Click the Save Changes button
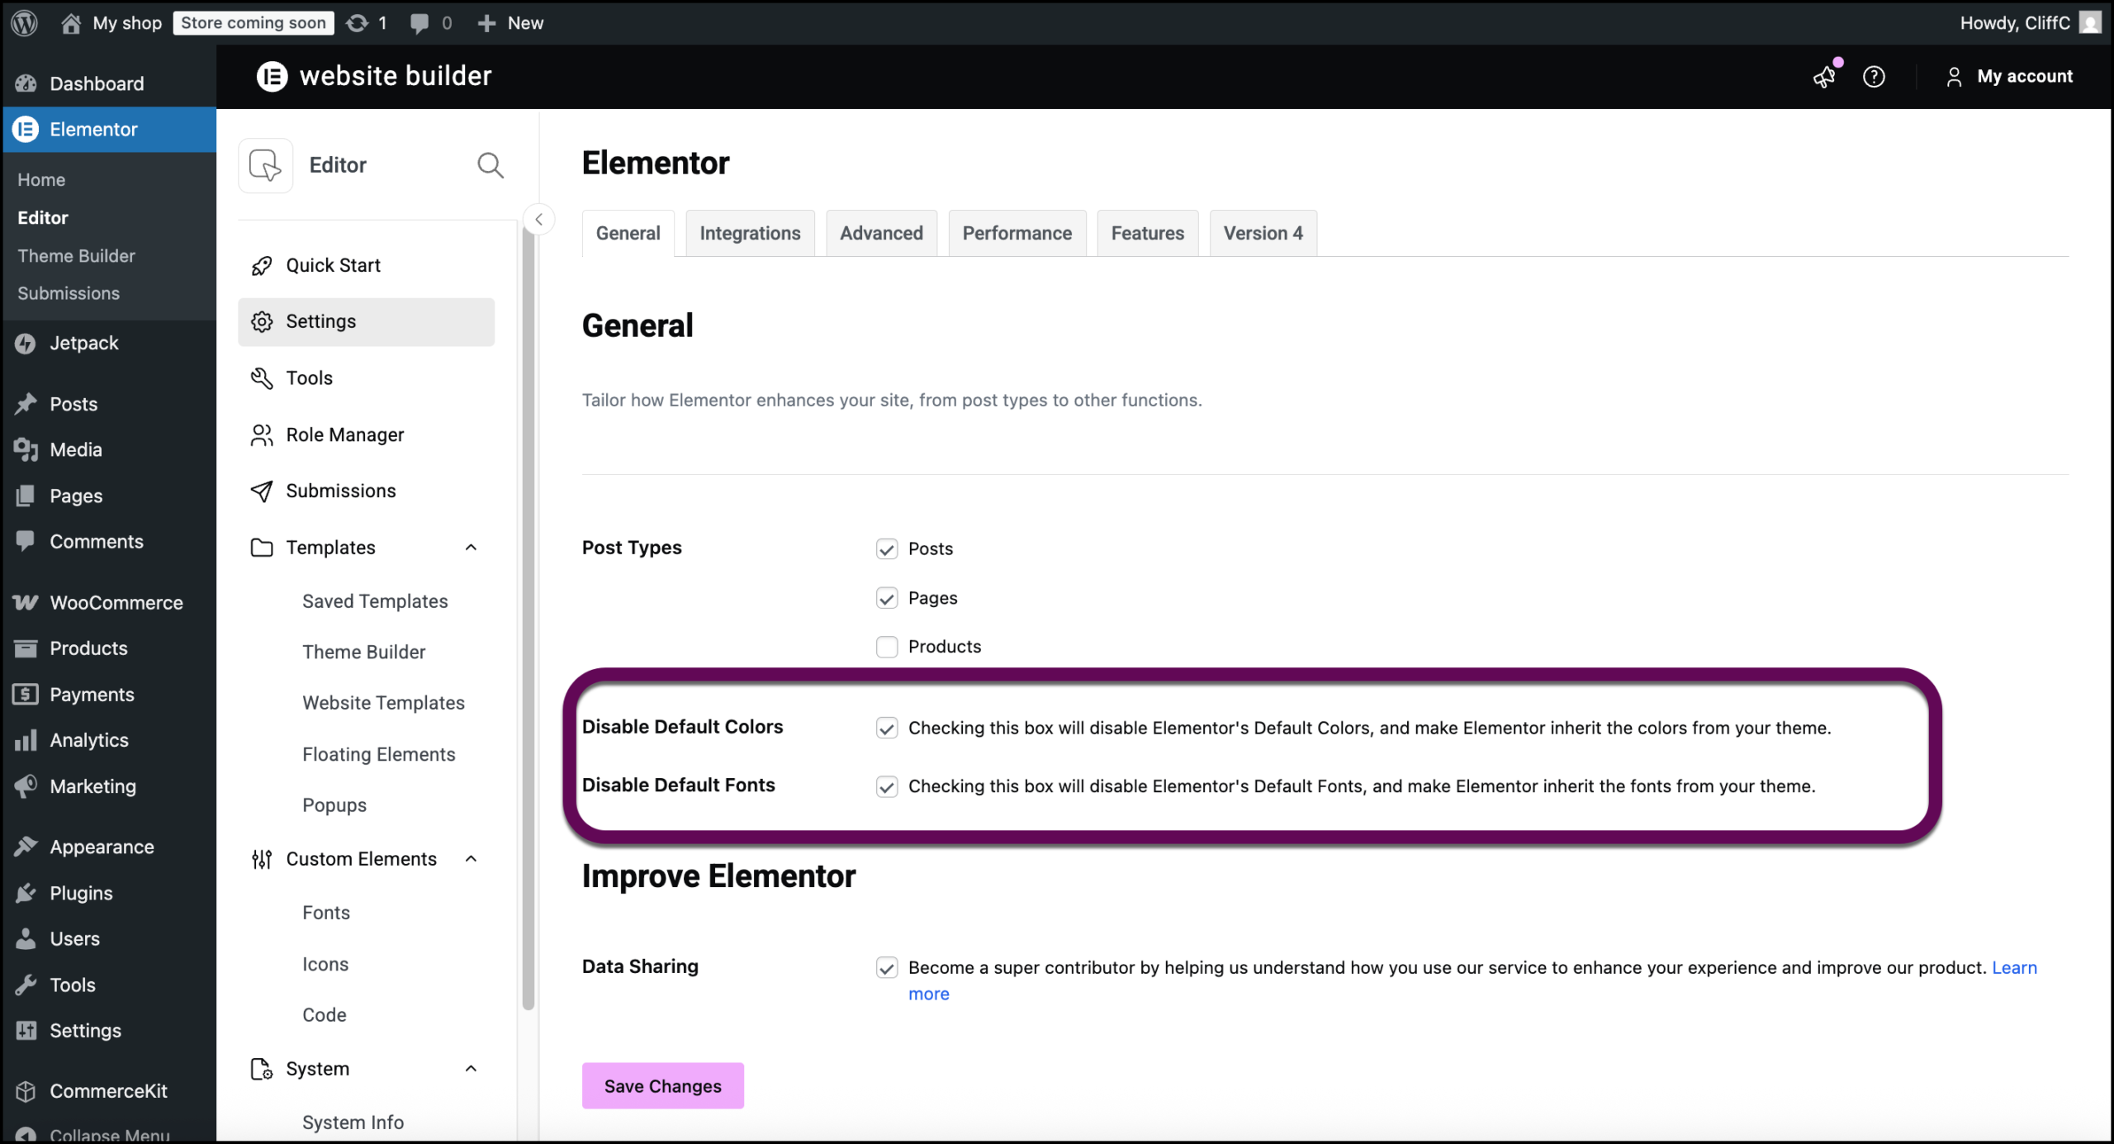The image size is (2114, 1144). tap(662, 1085)
